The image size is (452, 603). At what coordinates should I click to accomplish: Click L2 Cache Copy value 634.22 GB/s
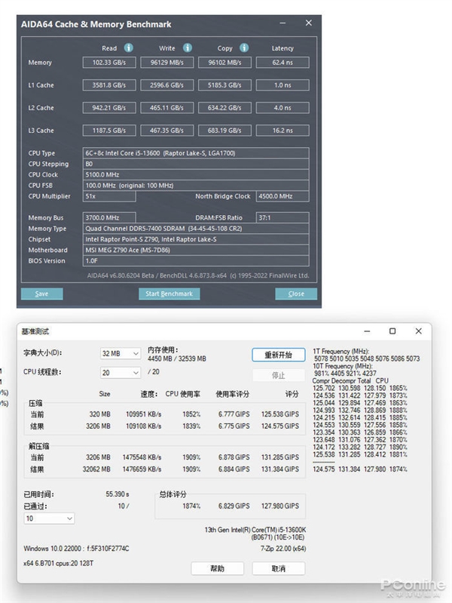[224, 108]
